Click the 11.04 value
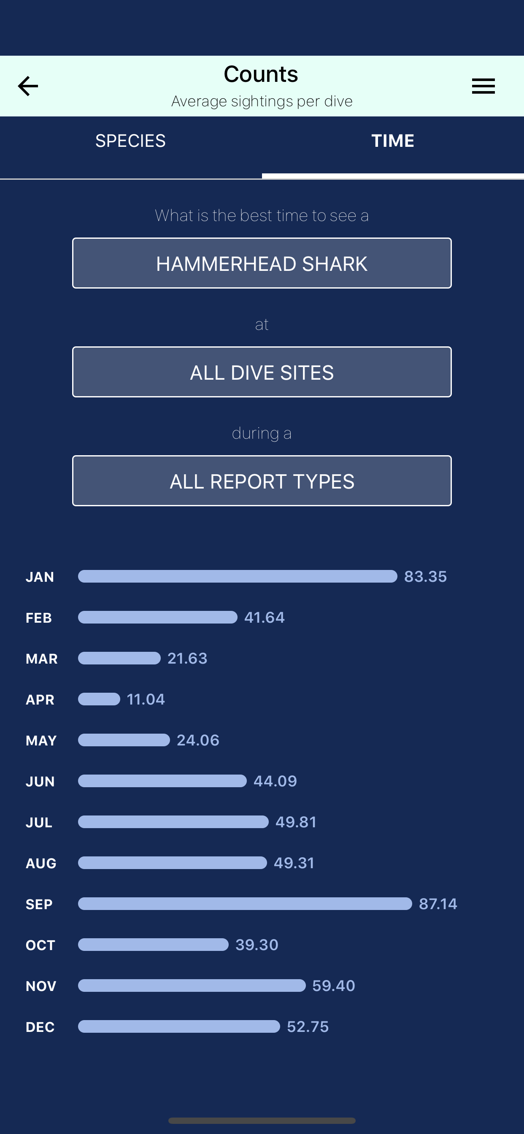 tap(146, 699)
